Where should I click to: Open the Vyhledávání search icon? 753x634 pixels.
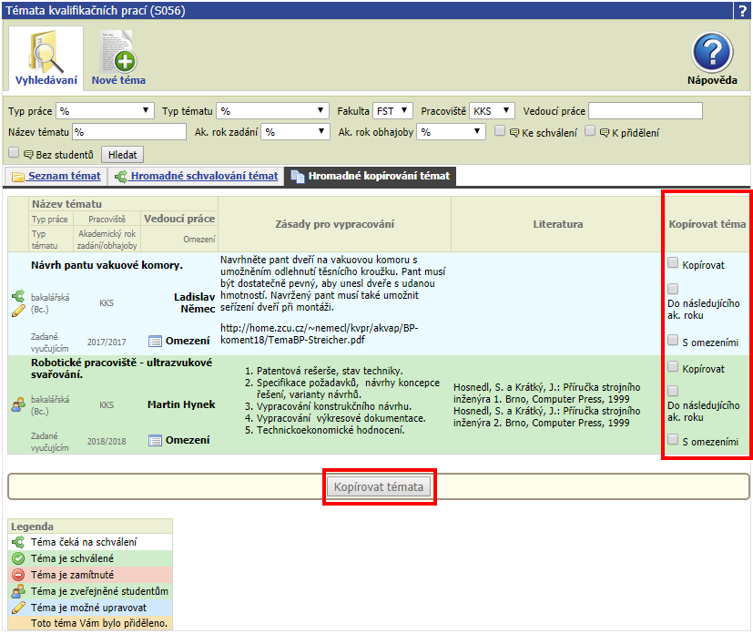[x=46, y=51]
